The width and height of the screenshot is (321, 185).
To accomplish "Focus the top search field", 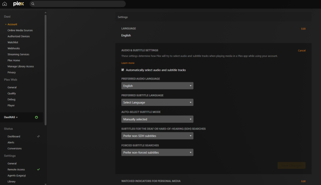I will click(x=78, y=4).
